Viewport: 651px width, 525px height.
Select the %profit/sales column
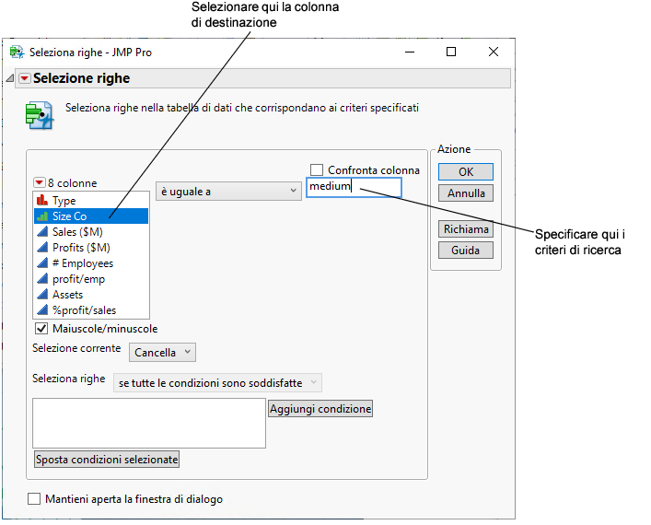coord(91,310)
